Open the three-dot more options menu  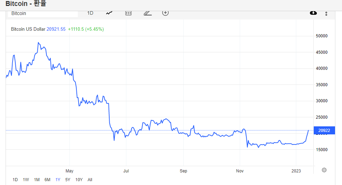(x=326, y=14)
